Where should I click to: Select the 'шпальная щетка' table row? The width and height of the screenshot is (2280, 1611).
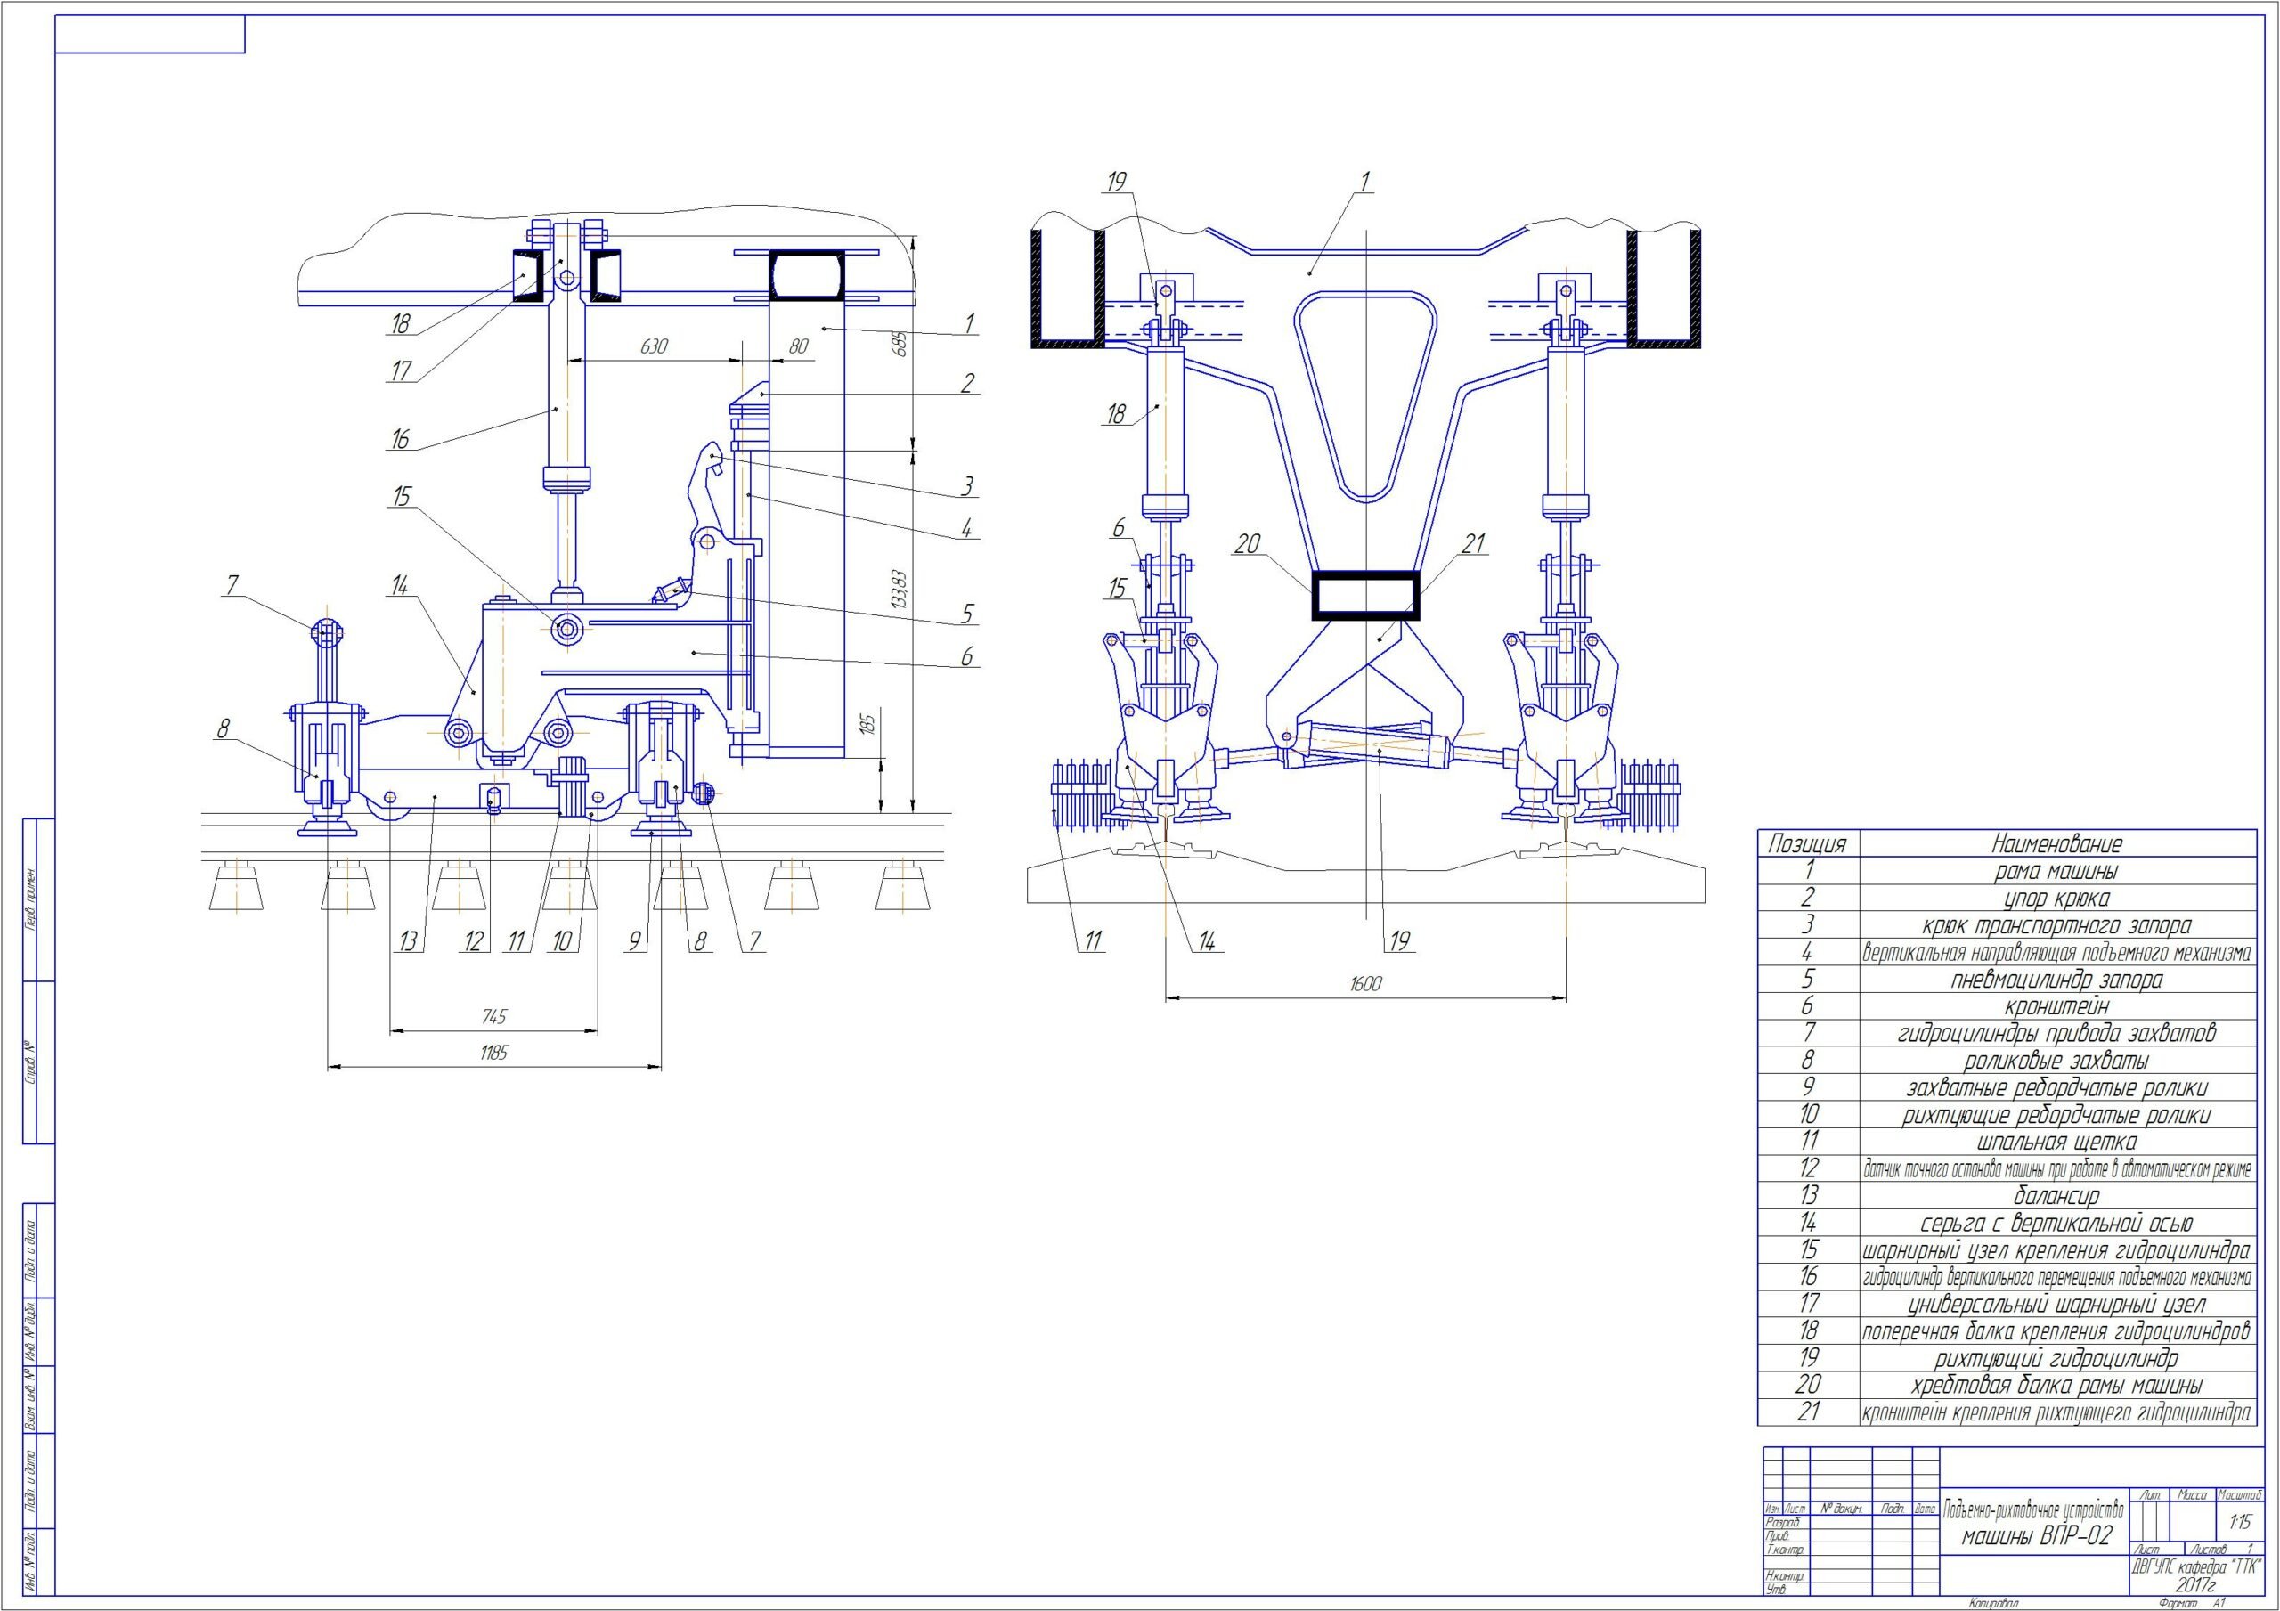click(x=2056, y=1143)
